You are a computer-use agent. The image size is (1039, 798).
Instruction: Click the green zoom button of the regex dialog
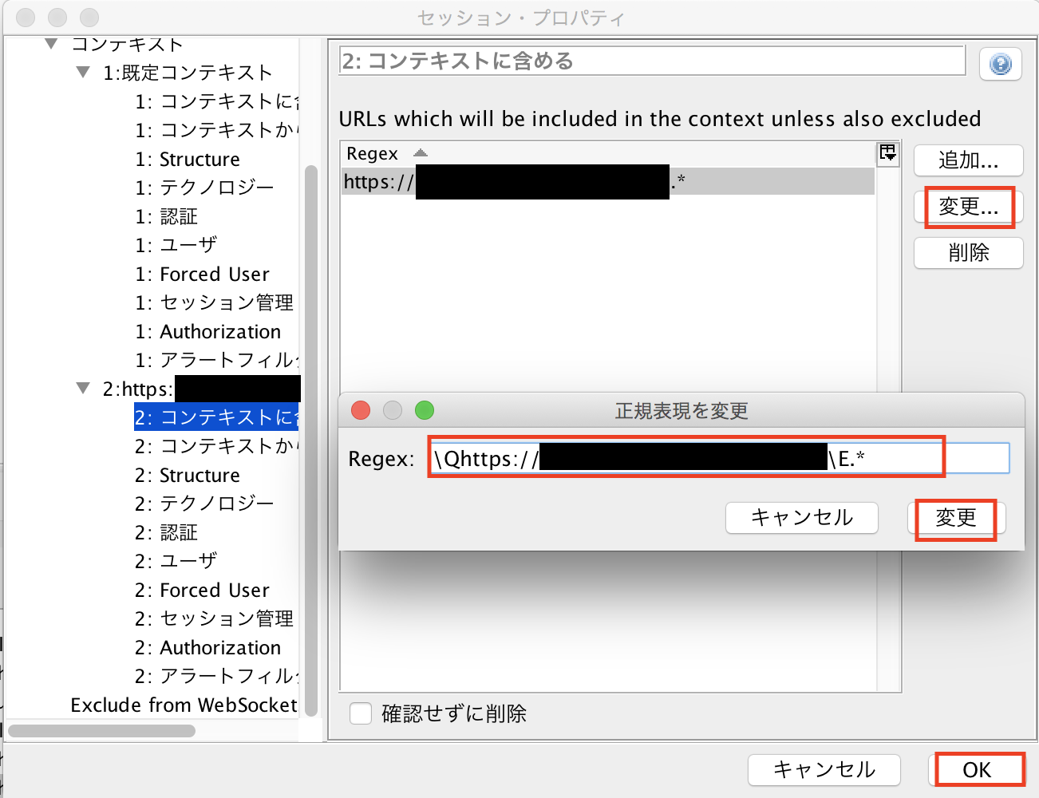tap(425, 410)
